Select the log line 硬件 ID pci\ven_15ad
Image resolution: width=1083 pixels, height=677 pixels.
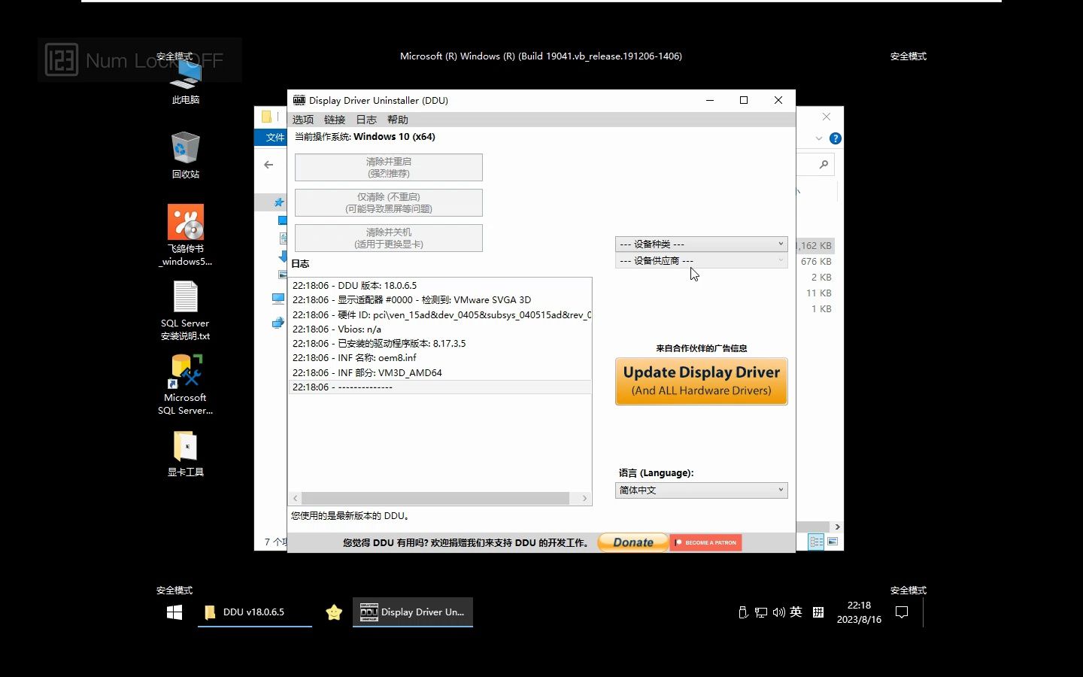click(440, 315)
